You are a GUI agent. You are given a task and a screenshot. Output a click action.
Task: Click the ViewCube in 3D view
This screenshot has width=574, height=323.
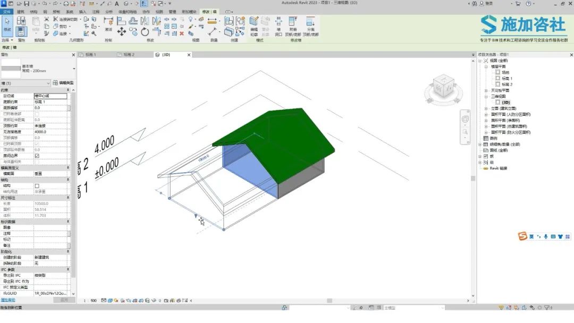(442, 85)
